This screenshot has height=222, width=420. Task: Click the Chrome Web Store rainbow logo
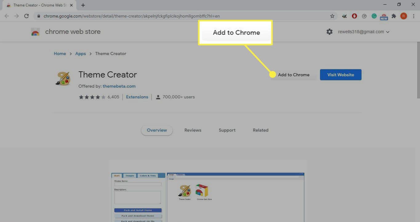tap(35, 32)
